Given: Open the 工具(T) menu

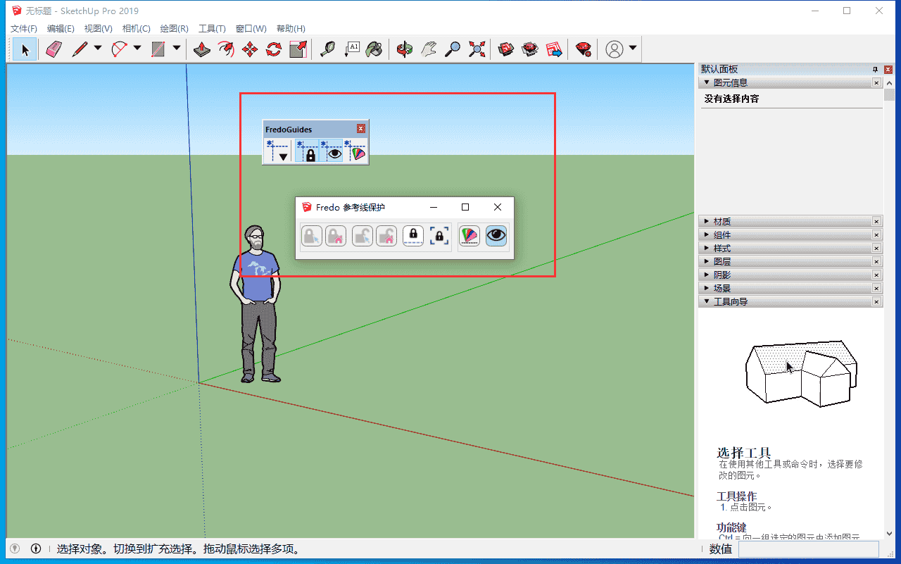Looking at the screenshot, I should coord(212,29).
